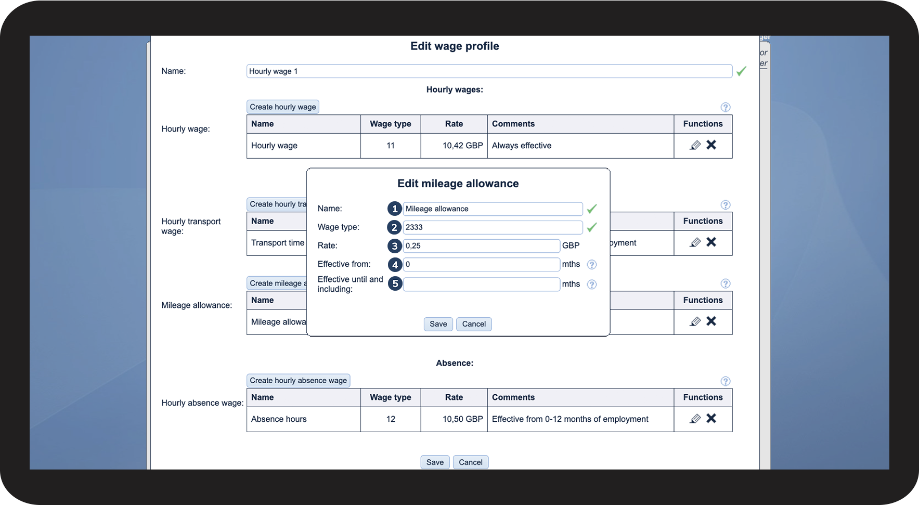Screen dimensions: 919x505
Task: Click the Create hourly absence wage button
Action: [299, 381]
